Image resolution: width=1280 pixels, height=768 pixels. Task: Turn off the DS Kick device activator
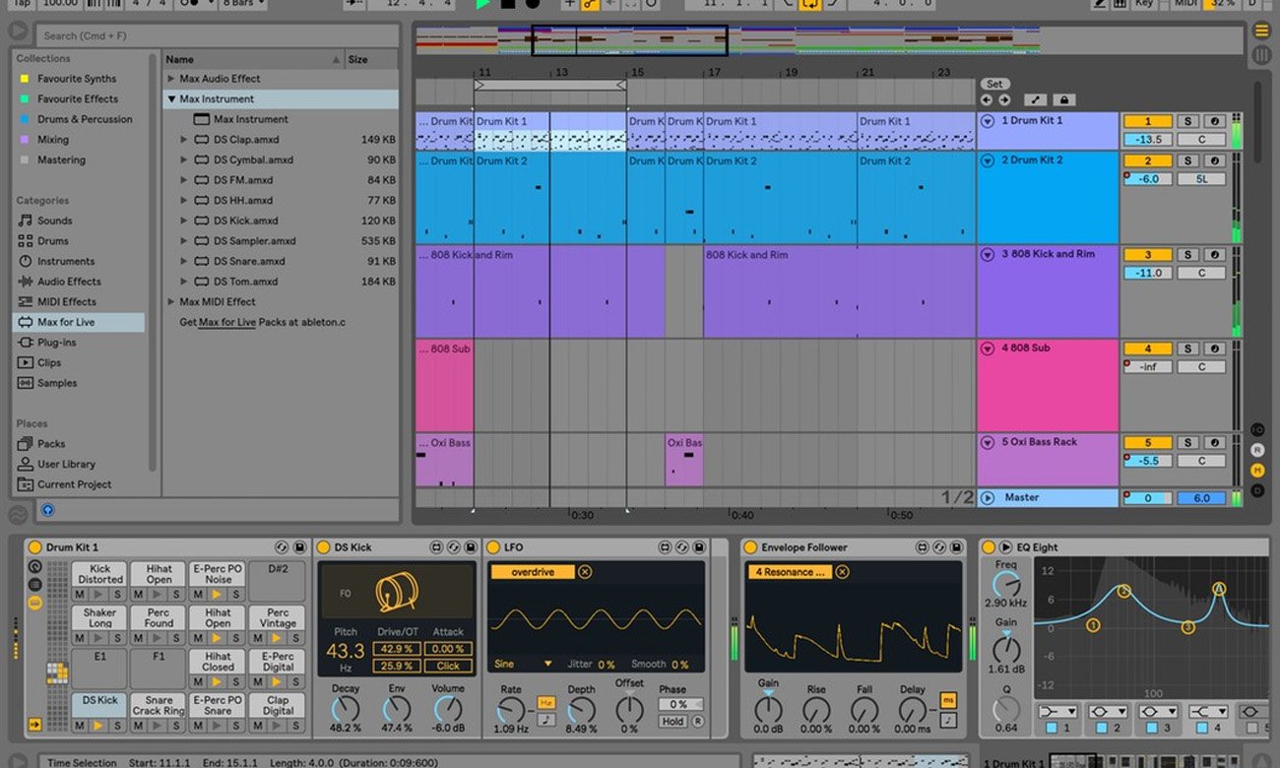(324, 547)
